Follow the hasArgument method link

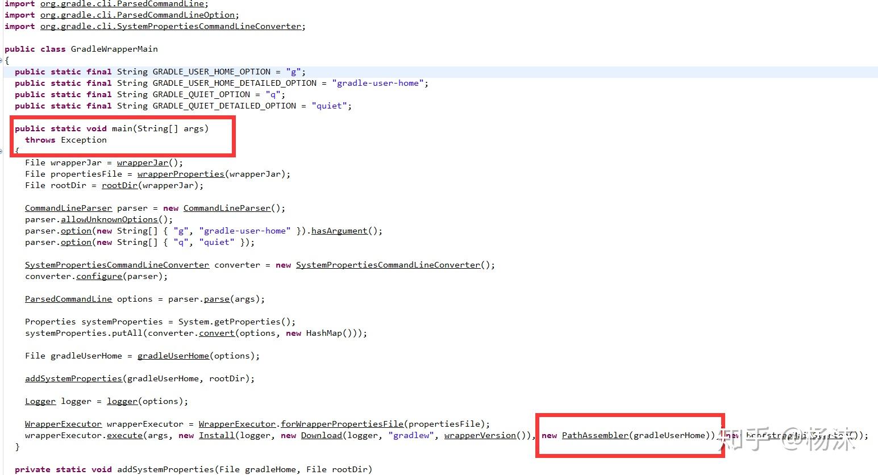point(339,231)
